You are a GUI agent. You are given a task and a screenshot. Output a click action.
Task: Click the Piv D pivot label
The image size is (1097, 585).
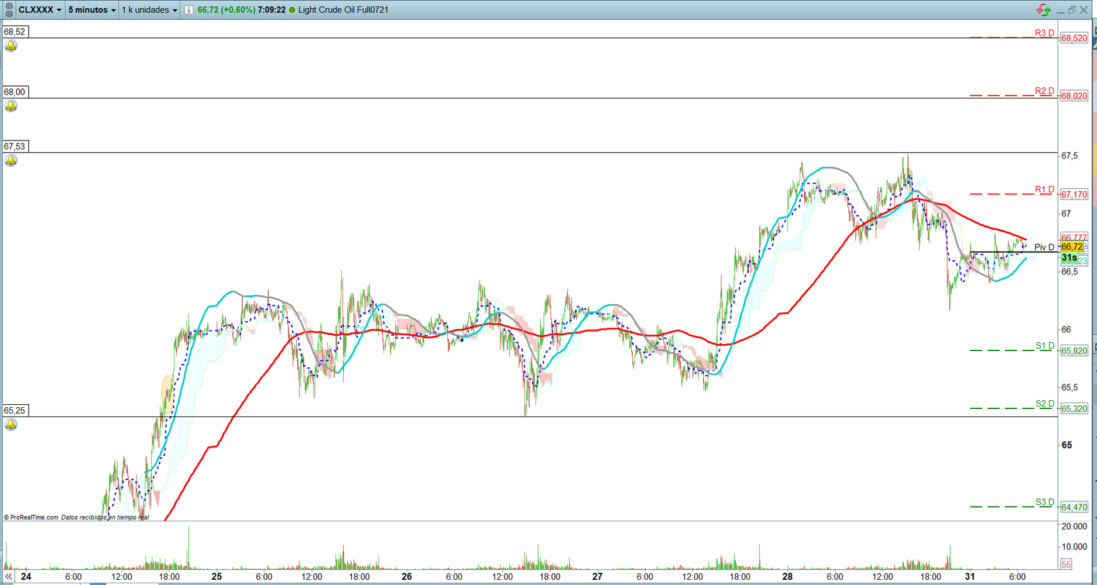pos(1043,247)
